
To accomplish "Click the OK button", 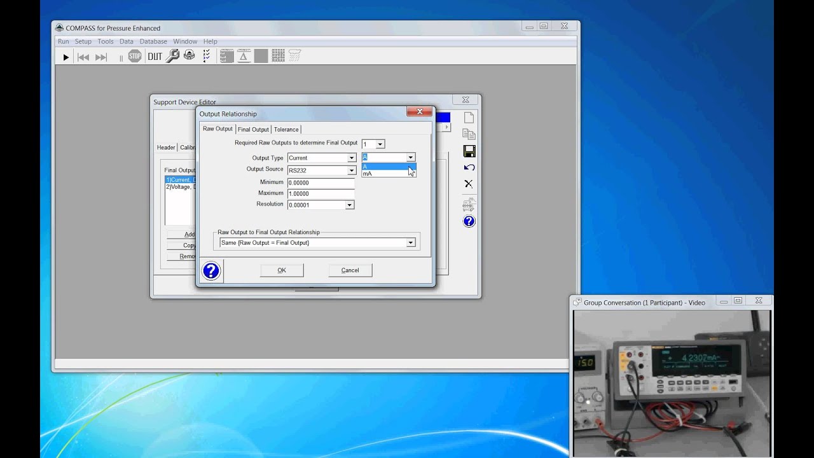I will pyautogui.click(x=282, y=270).
